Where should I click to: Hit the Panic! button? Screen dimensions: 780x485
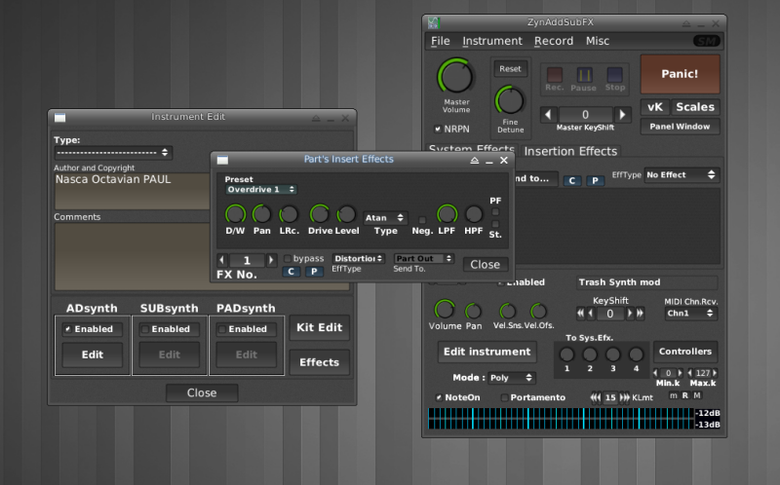tap(680, 74)
